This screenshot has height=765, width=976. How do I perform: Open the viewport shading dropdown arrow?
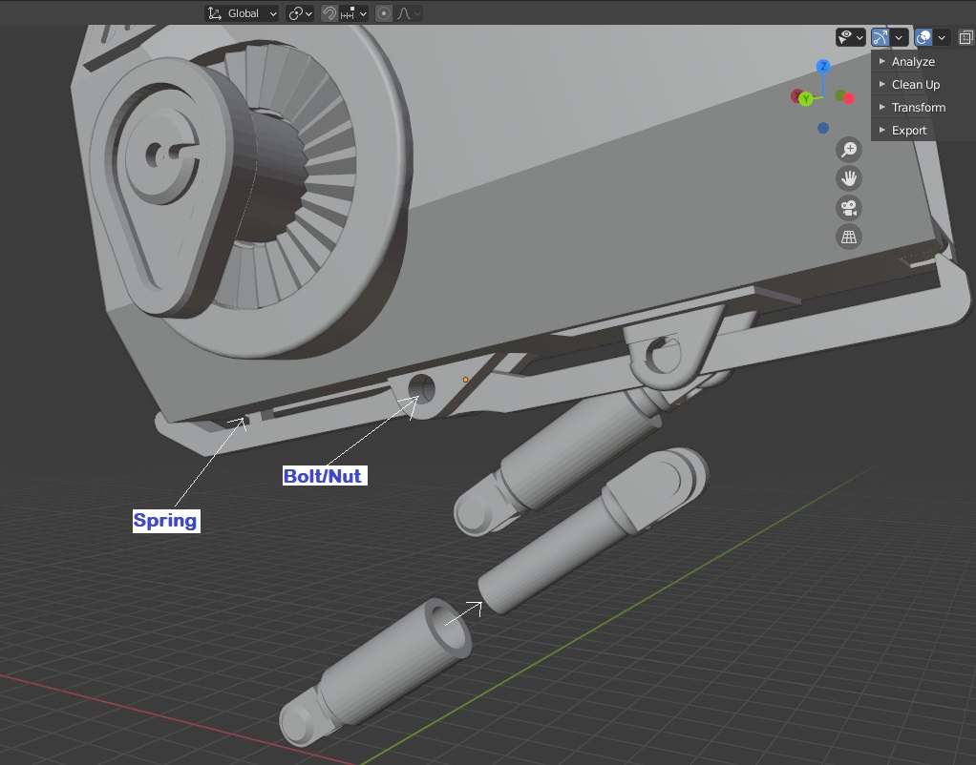click(x=942, y=36)
